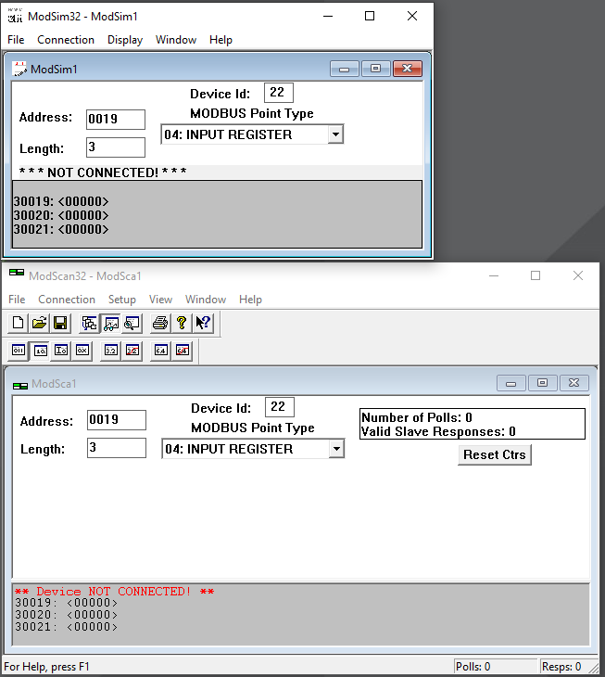Click Length field in ModSca1
This screenshot has width=605, height=677.
pyautogui.click(x=117, y=448)
